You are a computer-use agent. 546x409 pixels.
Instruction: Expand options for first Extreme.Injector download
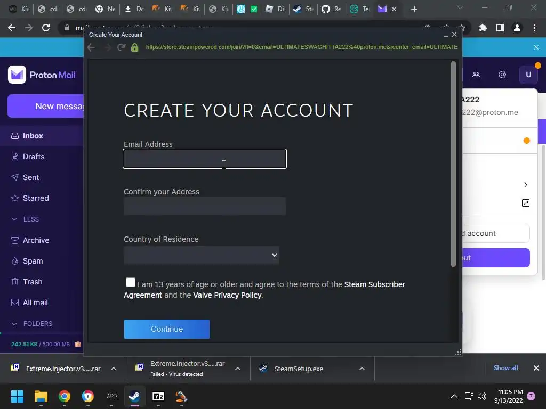pyautogui.click(x=114, y=369)
